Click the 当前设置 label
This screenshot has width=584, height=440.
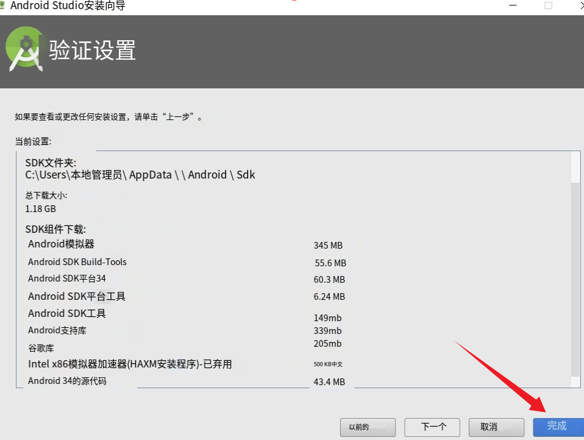[33, 141]
